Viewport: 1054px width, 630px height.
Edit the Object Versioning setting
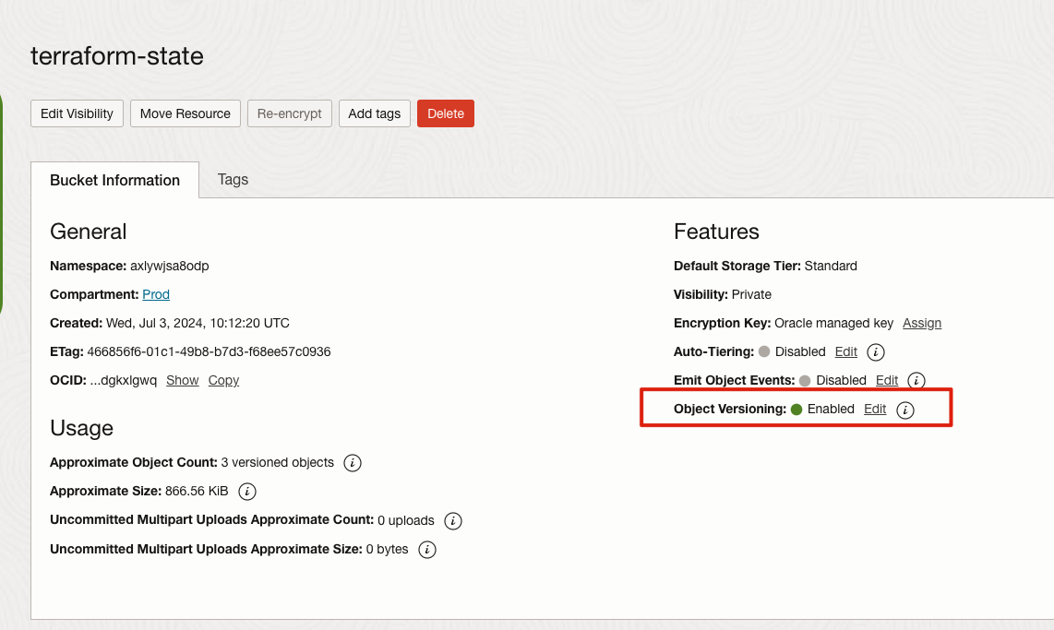(x=874, y=409)
